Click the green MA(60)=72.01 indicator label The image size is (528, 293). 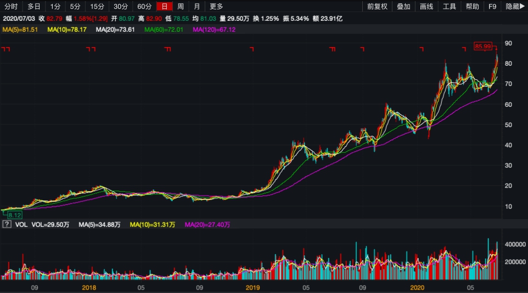tap(164, 29)
